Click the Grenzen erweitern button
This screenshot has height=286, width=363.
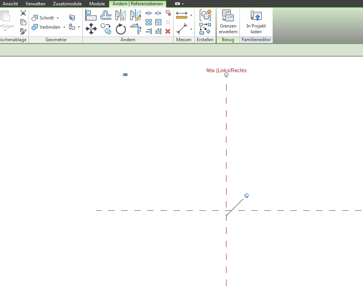[228, 22]
